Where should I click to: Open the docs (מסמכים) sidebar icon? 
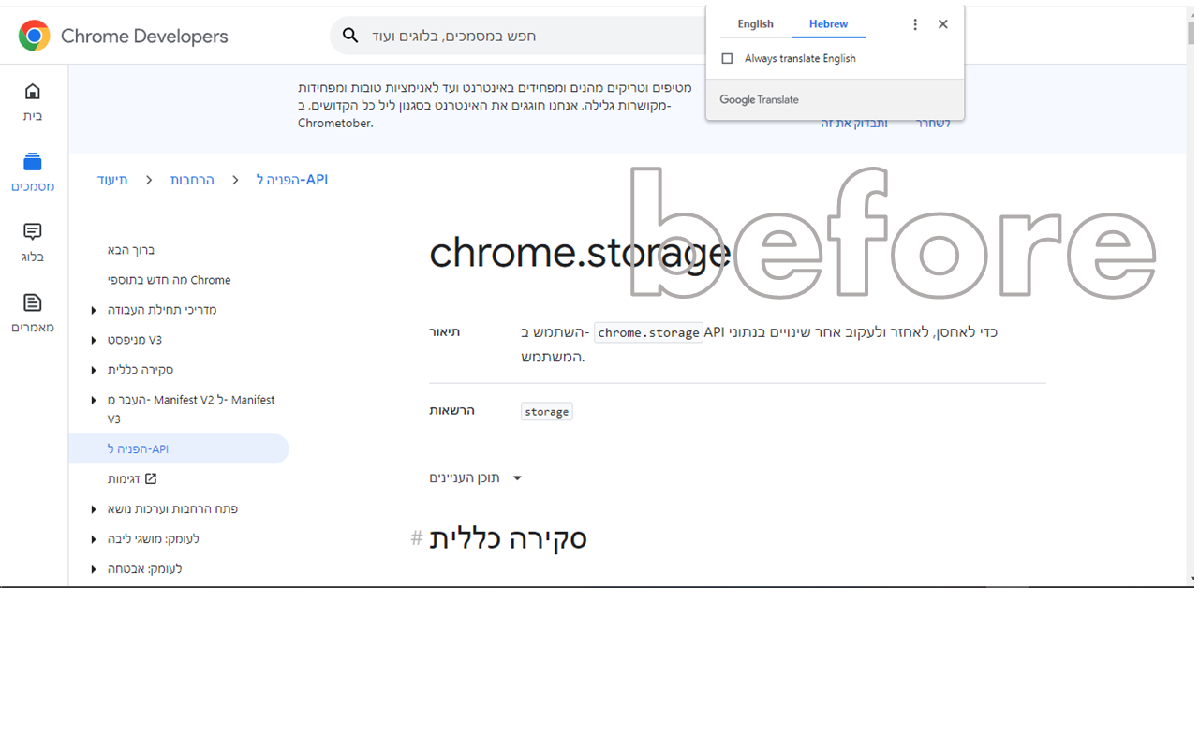pos(33,162)
